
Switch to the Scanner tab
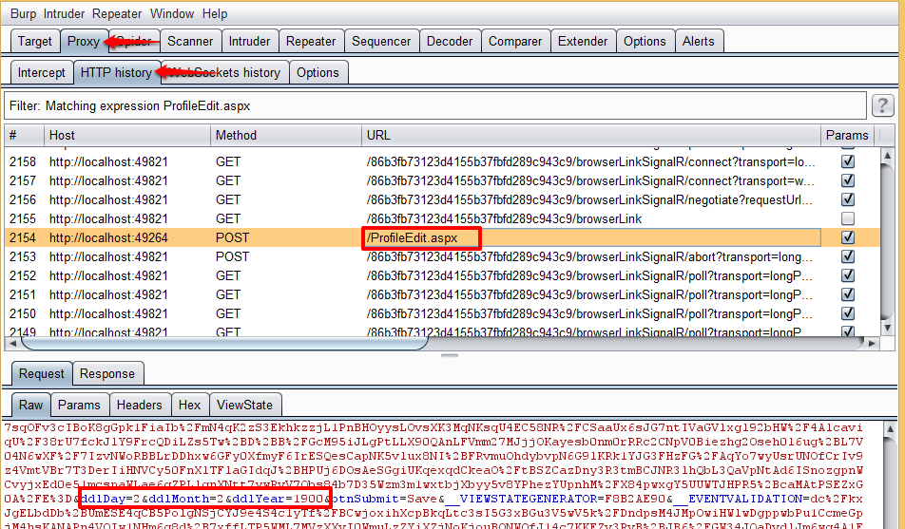click(x=190, y=42)
